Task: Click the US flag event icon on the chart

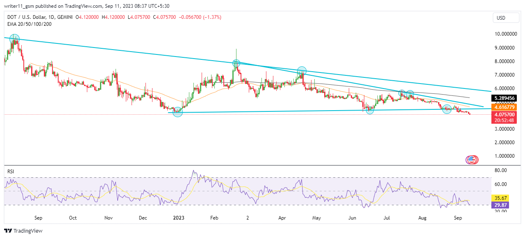Action: click(x=472, y=160)
